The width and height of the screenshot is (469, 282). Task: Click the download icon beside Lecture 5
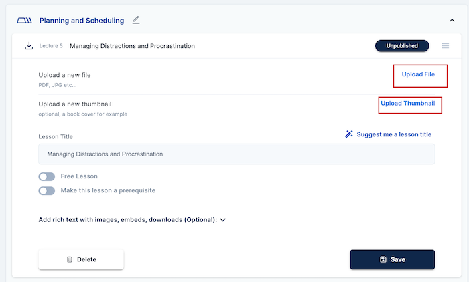(29, 46)
